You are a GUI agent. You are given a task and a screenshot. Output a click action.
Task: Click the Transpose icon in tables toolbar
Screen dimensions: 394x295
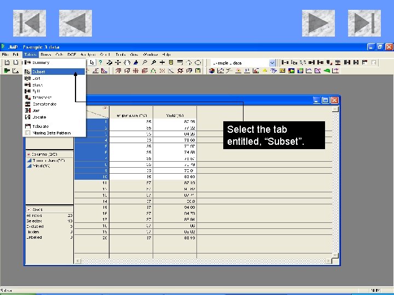click(329, 62)
